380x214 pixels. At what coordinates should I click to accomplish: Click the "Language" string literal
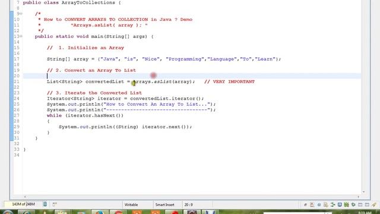[x=221, y=59]
